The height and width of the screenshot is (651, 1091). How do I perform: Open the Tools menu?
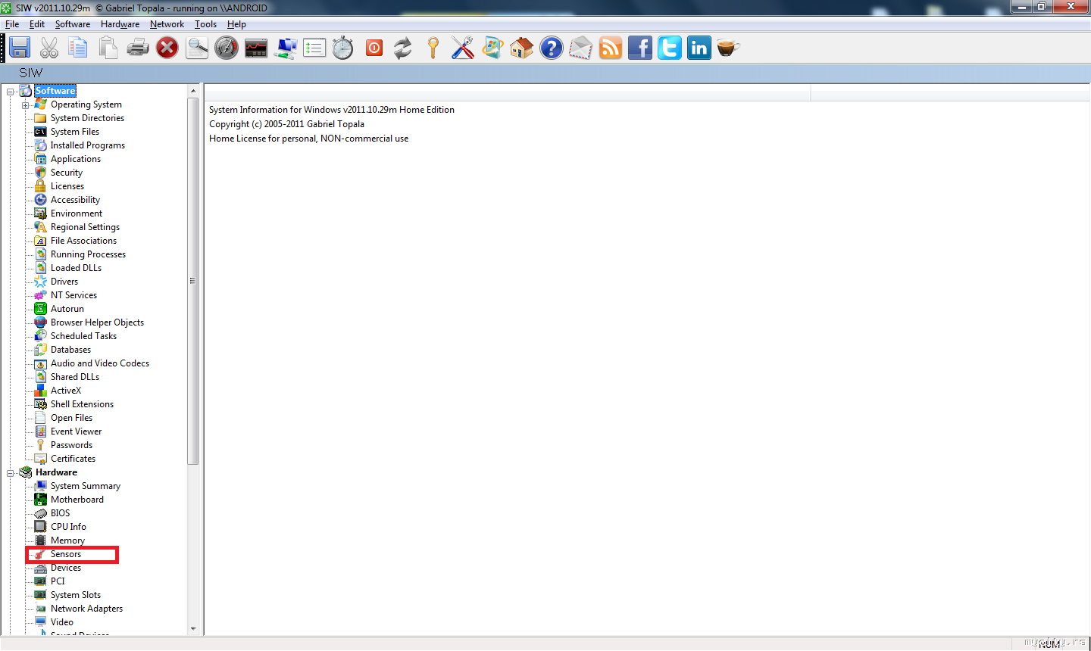[x=205, y=24]
